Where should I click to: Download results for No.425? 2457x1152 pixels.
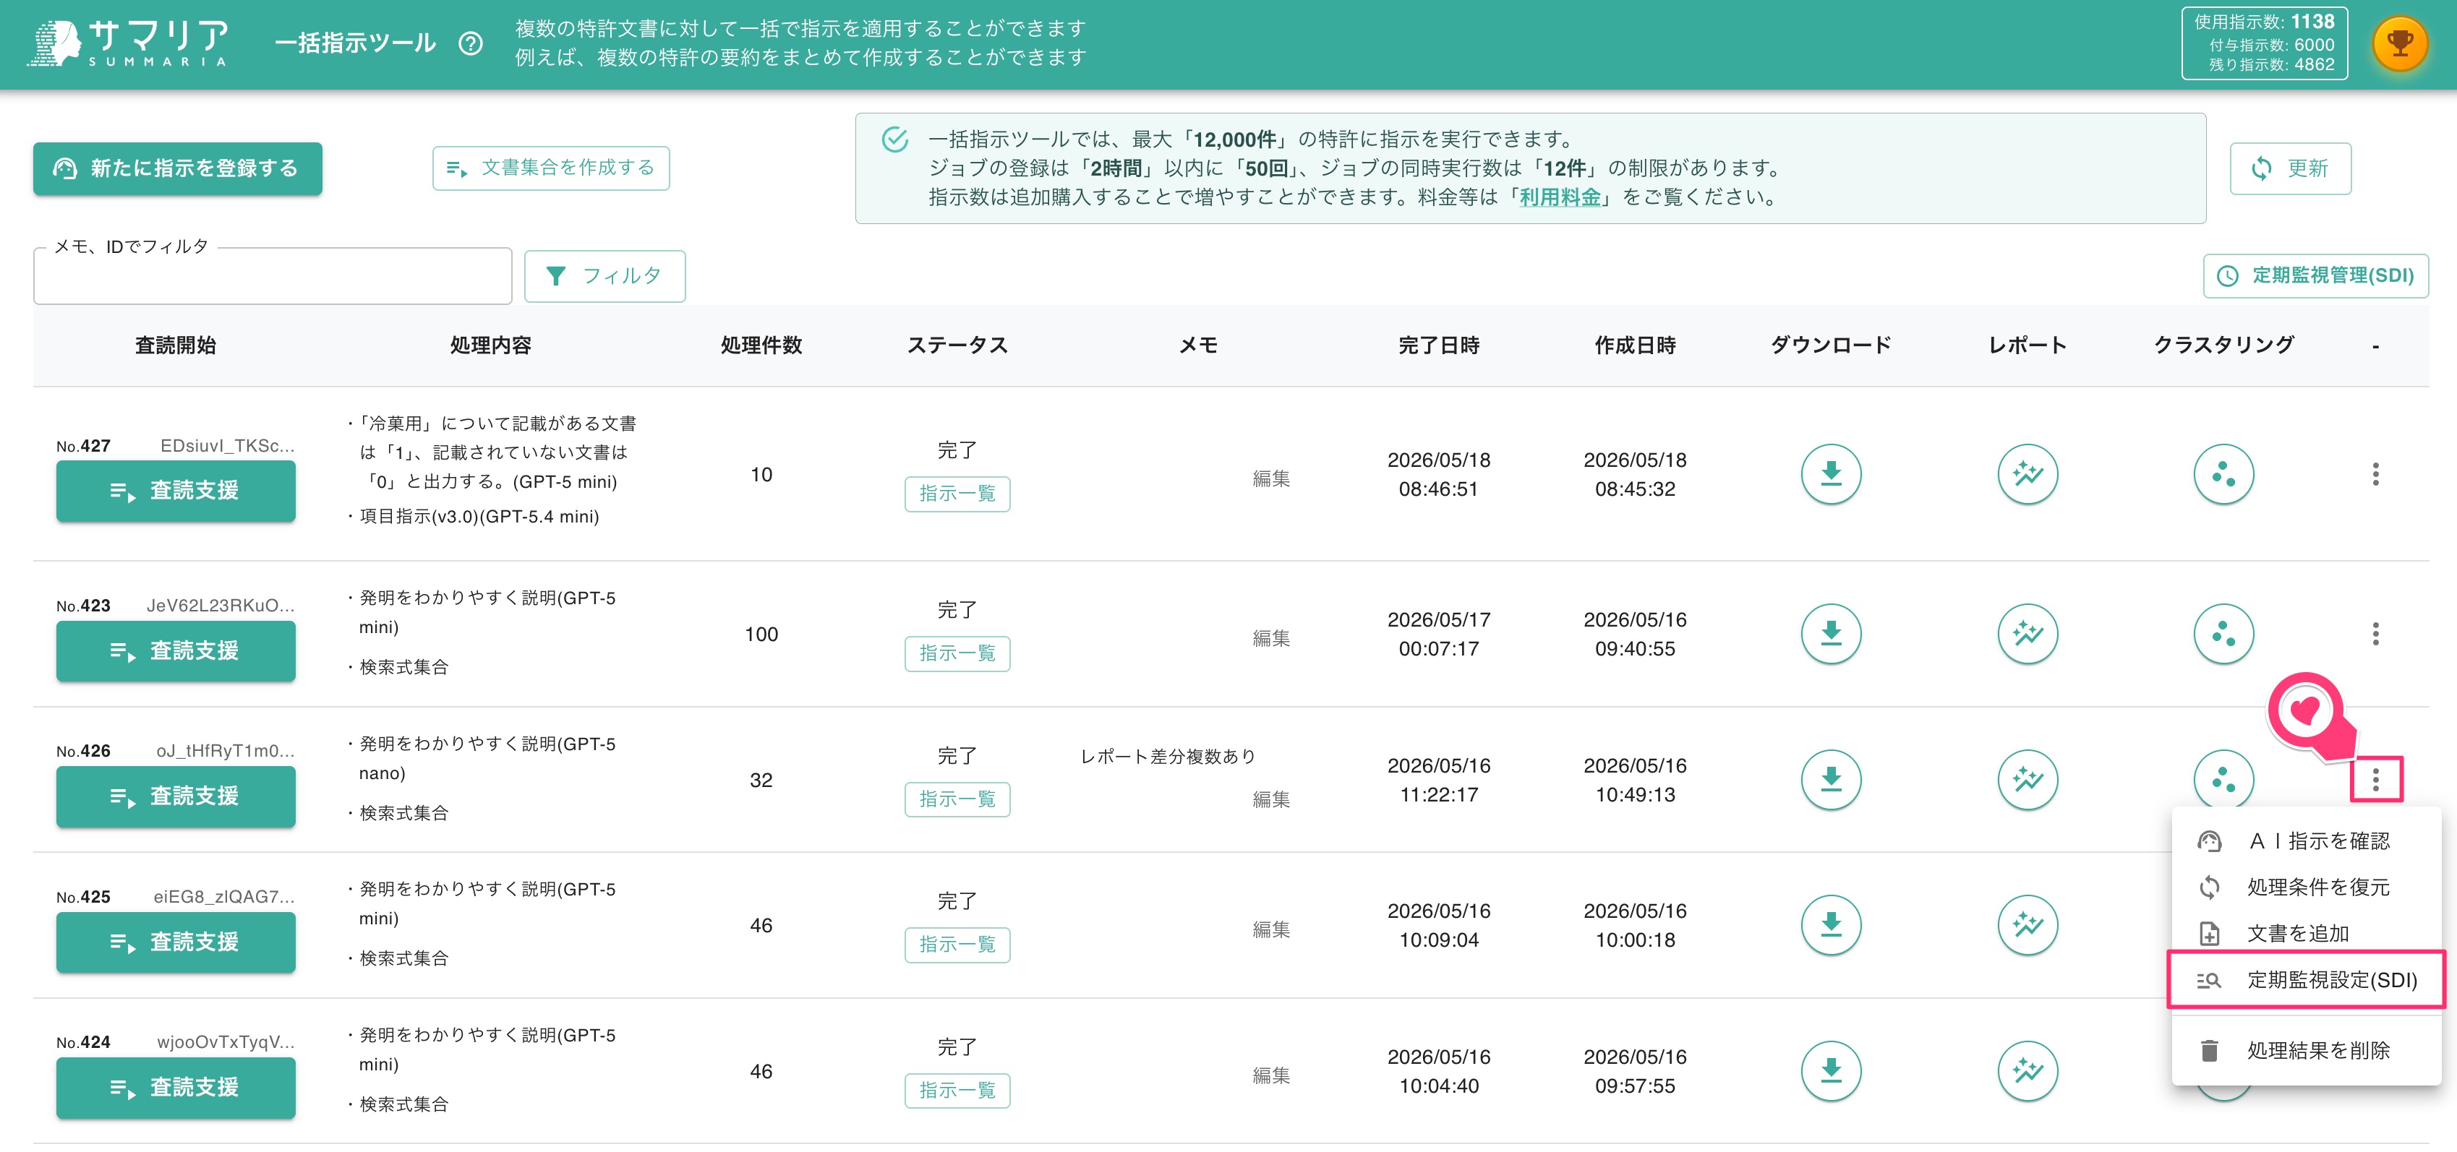1830,925
